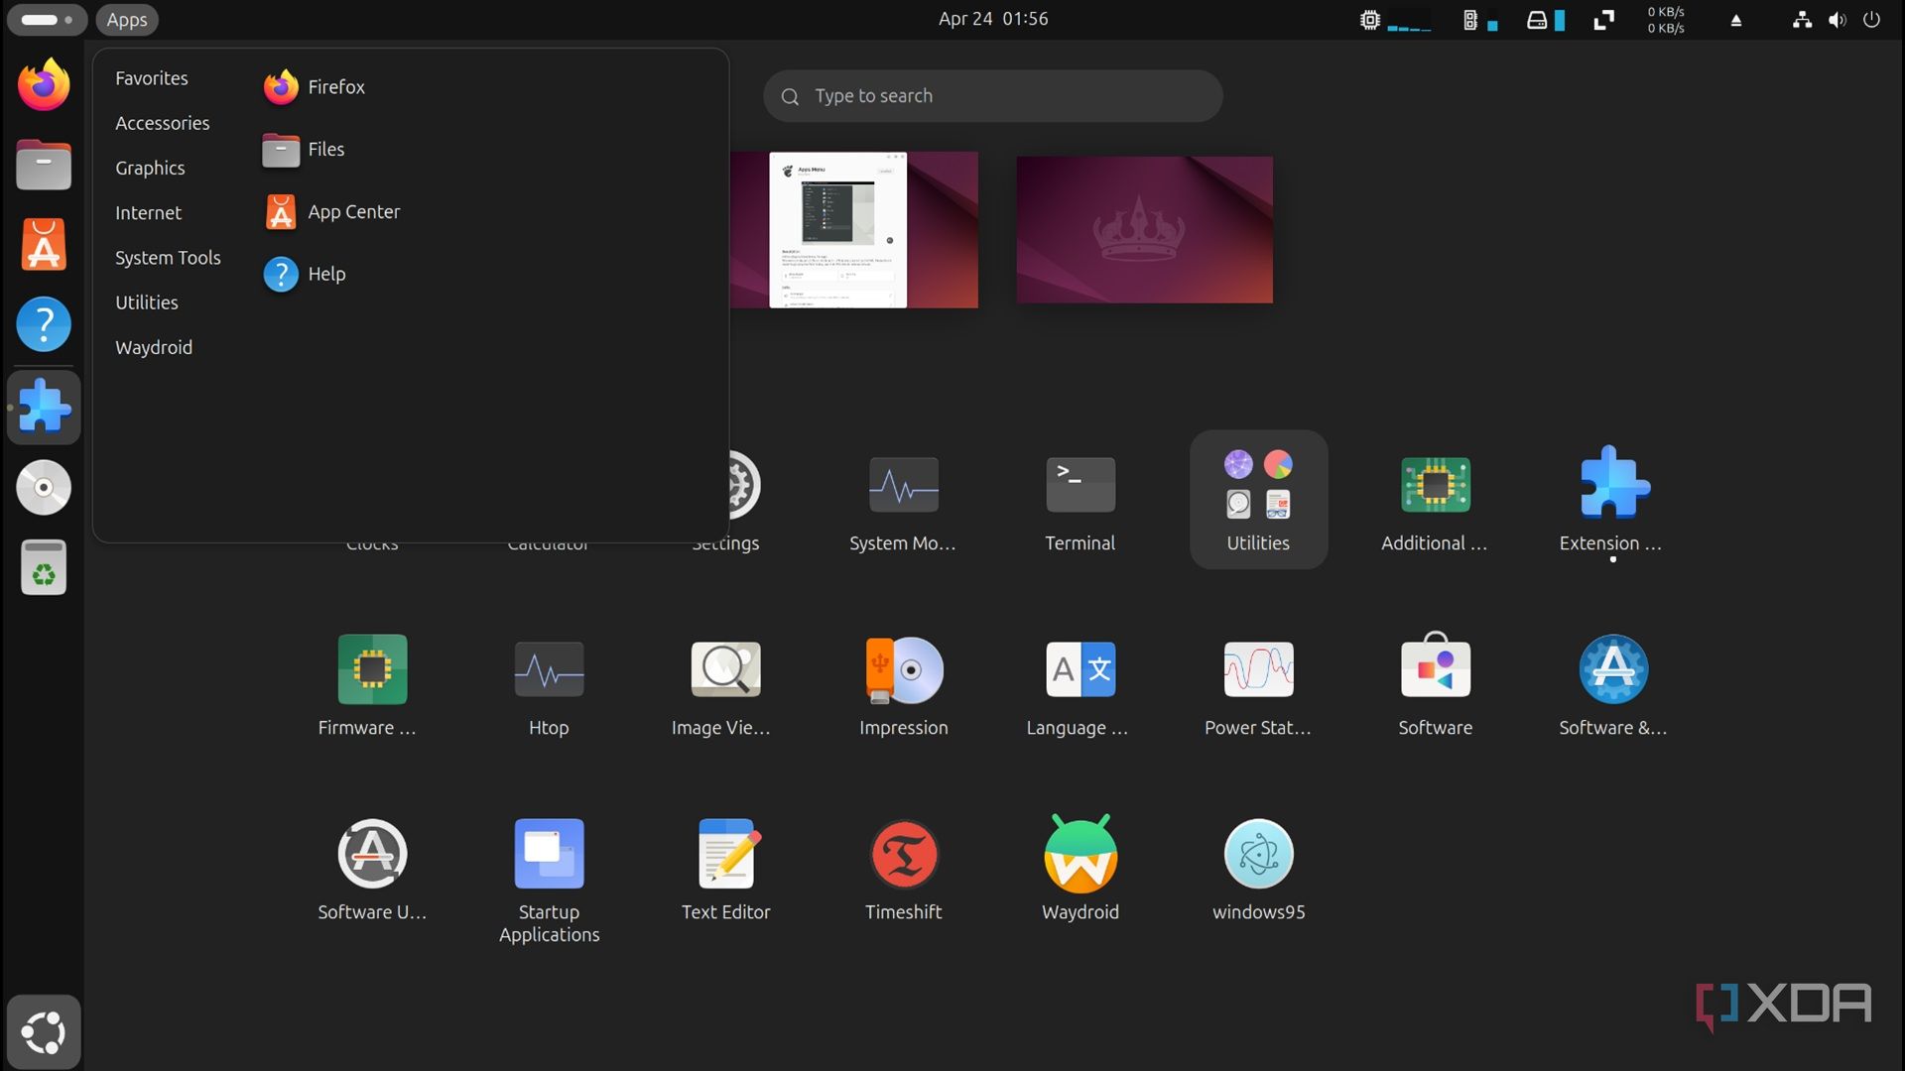
Task: Open System Monitor app
Action: pyautogui.click(x=903, y=501)
